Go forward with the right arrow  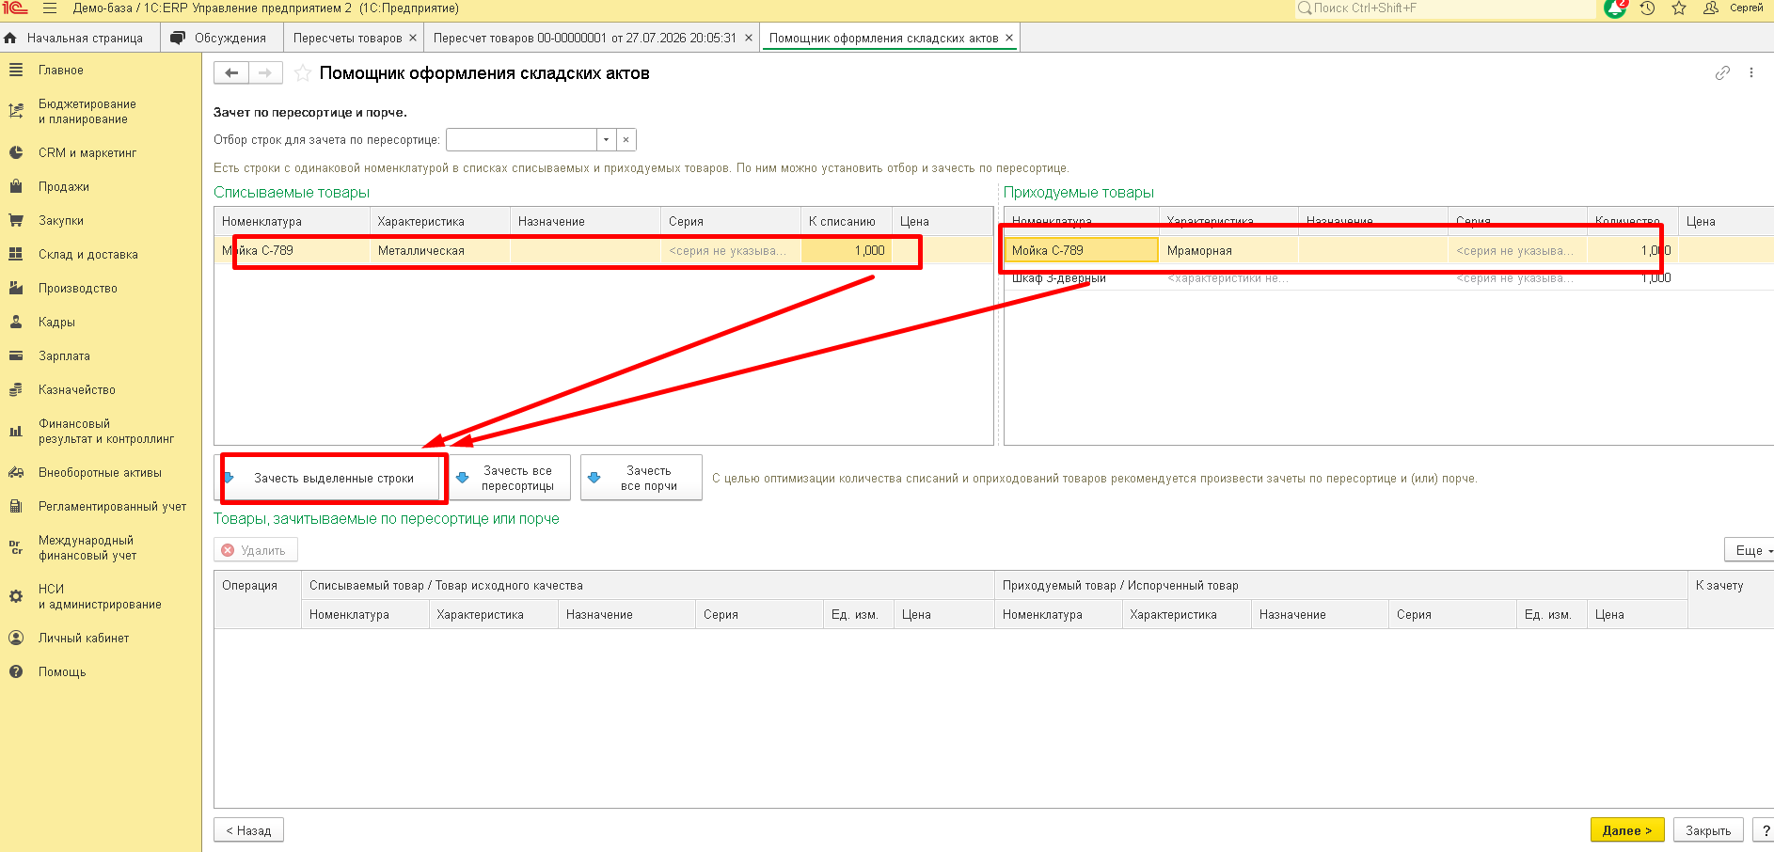click(265, 73)
